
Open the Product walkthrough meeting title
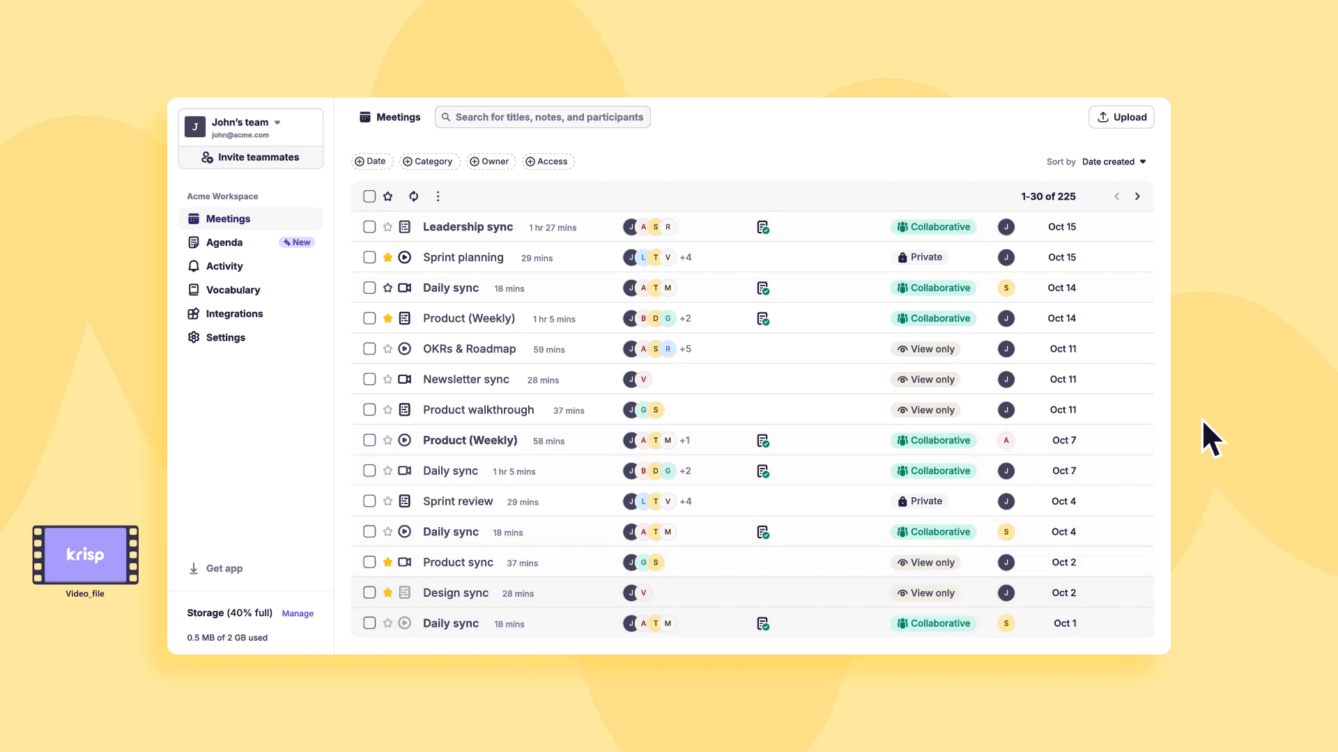pos(479,410)
